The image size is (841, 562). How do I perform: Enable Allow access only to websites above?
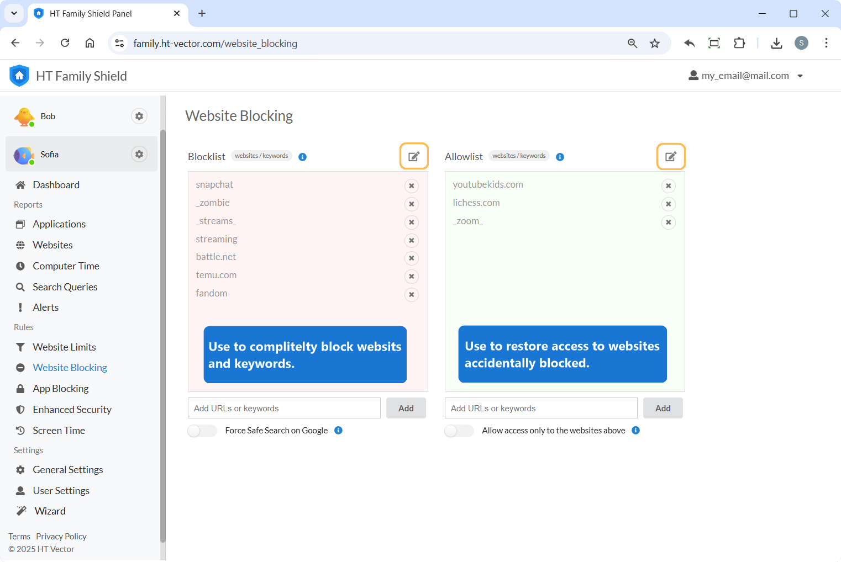(x=459, y=431)
